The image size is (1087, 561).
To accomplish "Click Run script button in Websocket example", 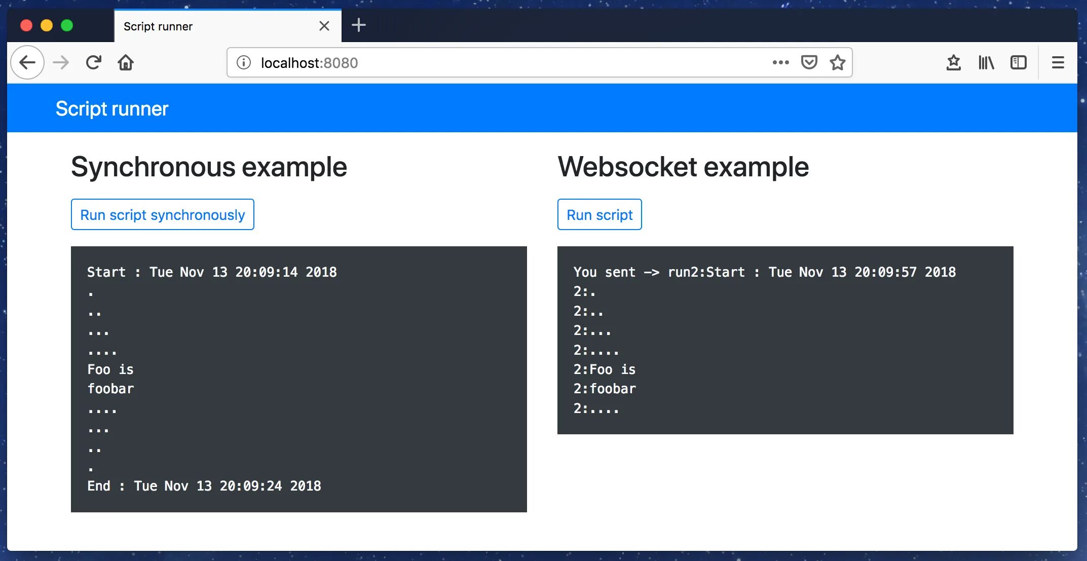I will tap(599, 214).
